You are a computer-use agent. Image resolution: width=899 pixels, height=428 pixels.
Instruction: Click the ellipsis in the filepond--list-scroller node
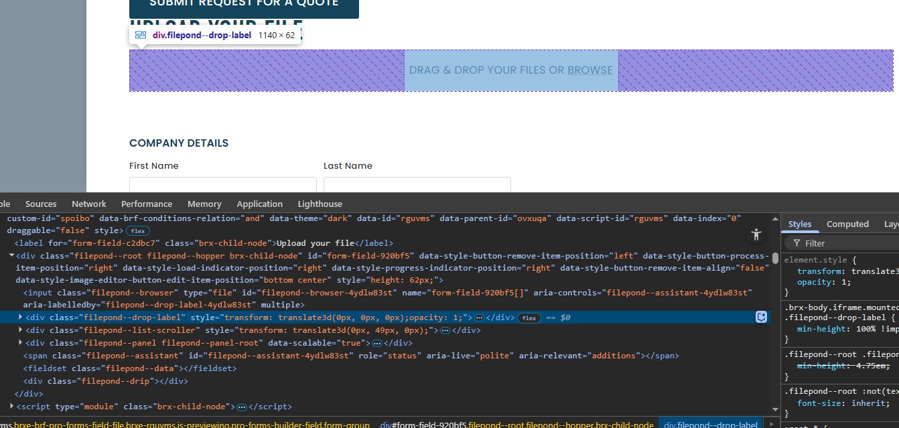[x=445, y=330]
